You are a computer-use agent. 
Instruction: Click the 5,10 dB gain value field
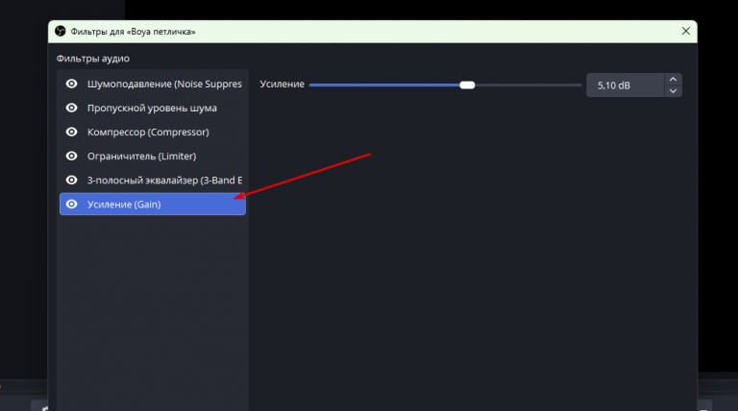point(625,85)
